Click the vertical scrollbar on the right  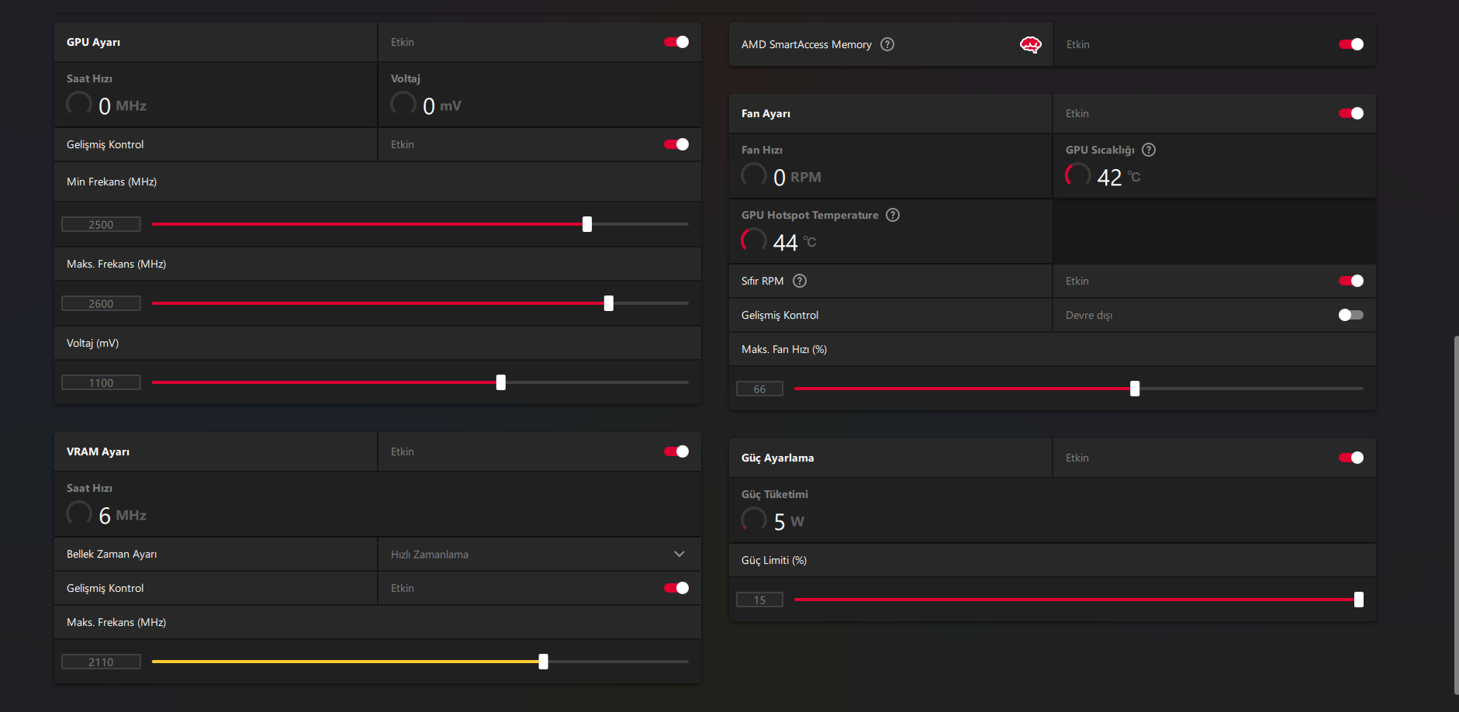1456,512
